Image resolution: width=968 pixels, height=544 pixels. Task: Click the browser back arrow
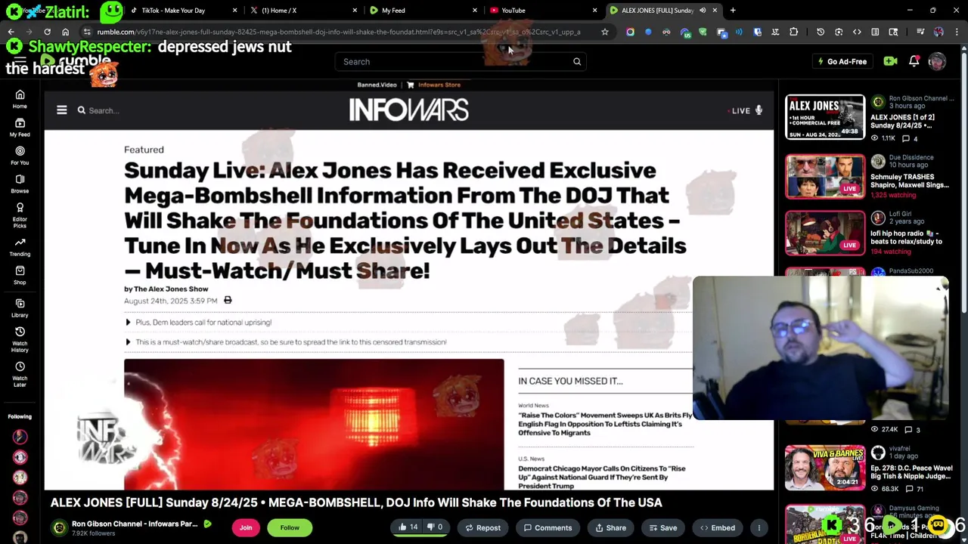pos(11,32)
